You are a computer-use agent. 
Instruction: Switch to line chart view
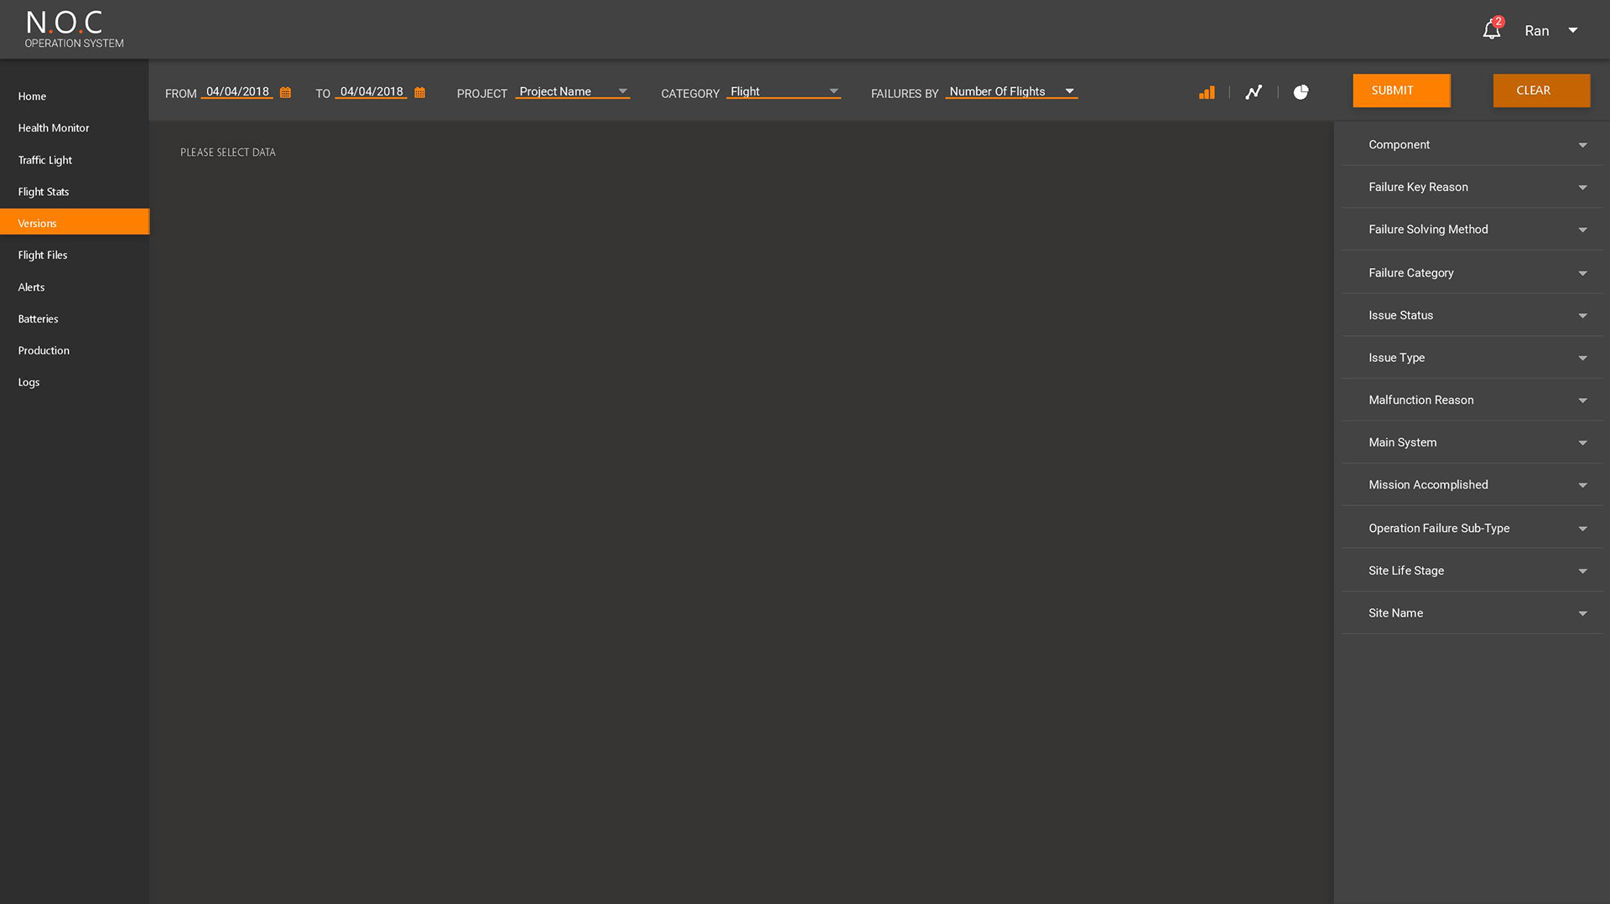1254,92
